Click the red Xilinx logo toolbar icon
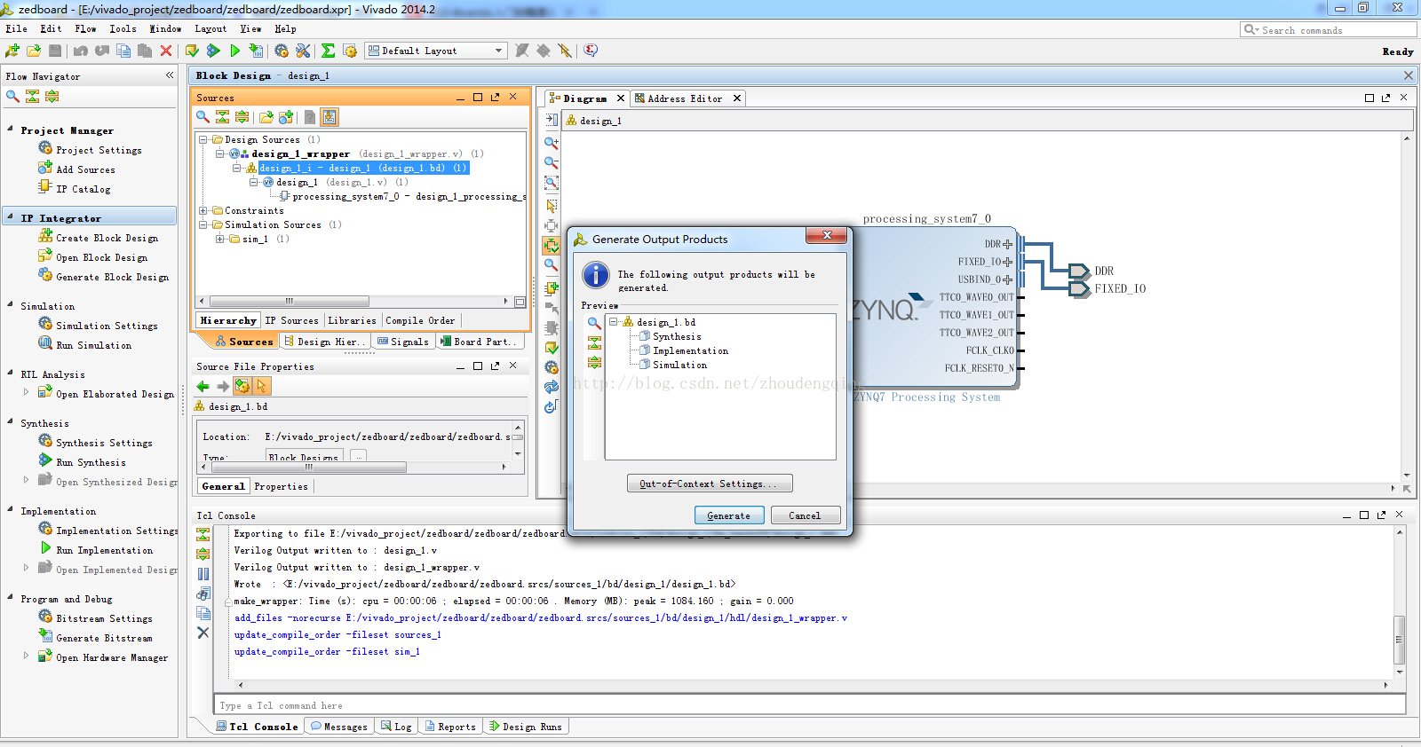The image size is (1421, 747). pos(591,51)
